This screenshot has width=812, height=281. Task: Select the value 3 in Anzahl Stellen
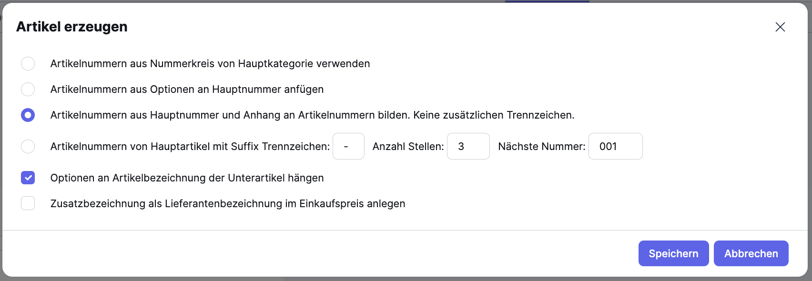468,146
